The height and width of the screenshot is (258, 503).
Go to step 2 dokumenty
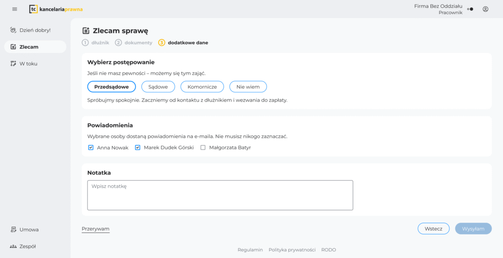[134, 43]
